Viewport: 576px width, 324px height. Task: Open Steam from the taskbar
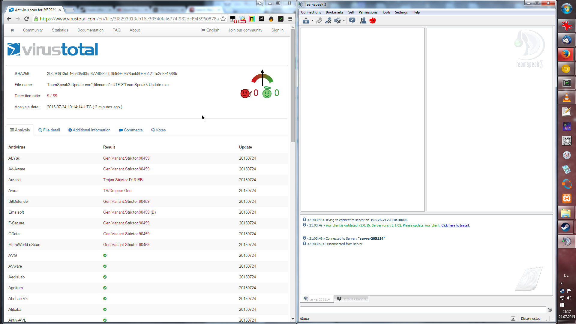click(x=566, y=227)
